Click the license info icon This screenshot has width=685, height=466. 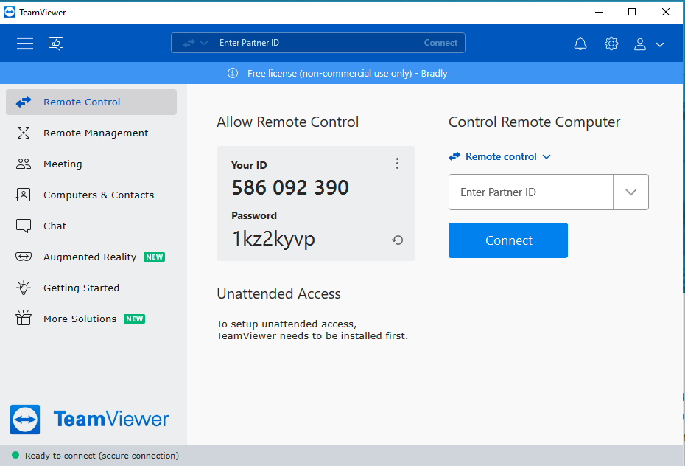233,73
